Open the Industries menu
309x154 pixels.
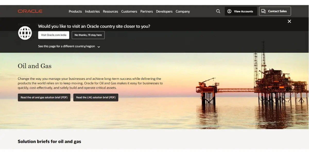coord(92,12)
